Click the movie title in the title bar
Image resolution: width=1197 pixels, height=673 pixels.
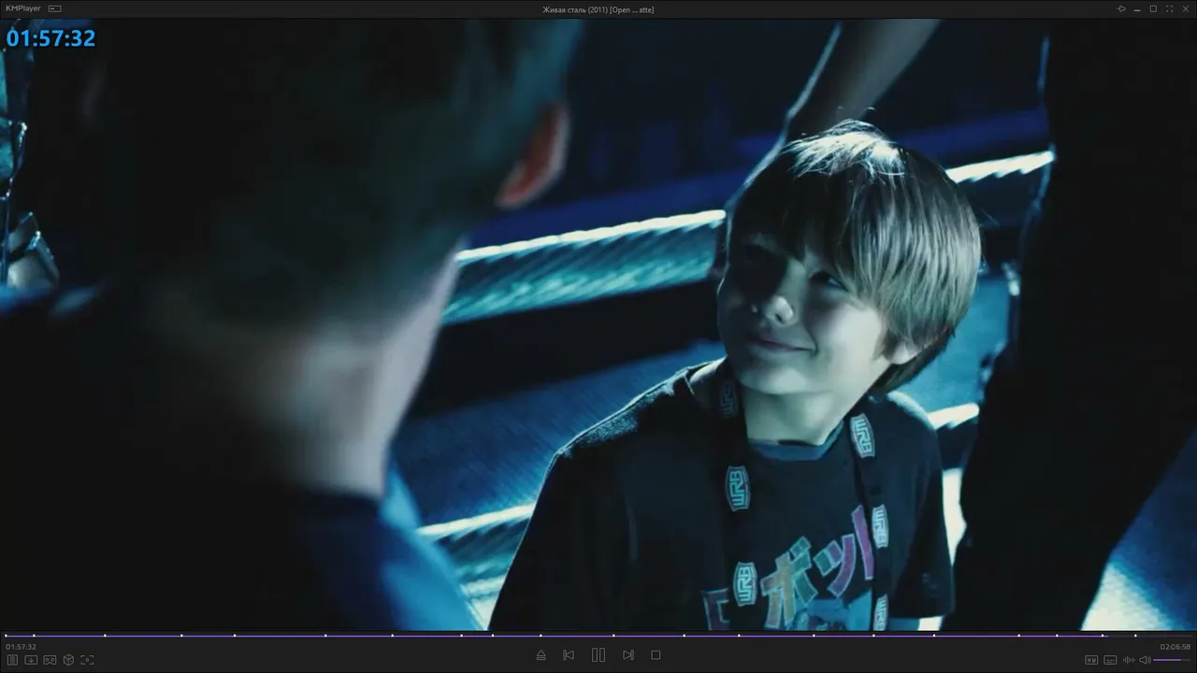pos(598,9)
